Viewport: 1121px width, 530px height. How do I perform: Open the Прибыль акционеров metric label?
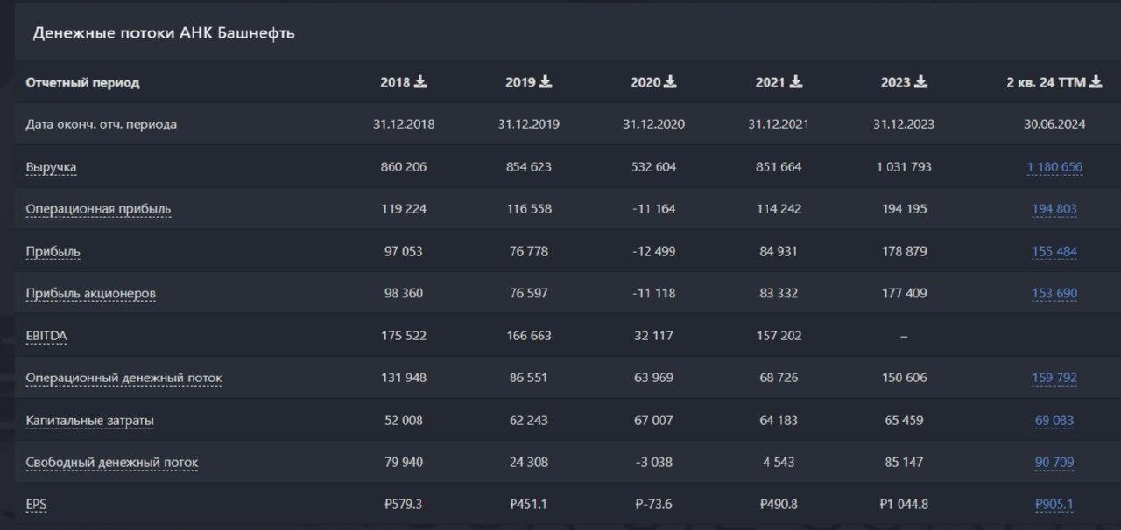[x=90, y=294]
